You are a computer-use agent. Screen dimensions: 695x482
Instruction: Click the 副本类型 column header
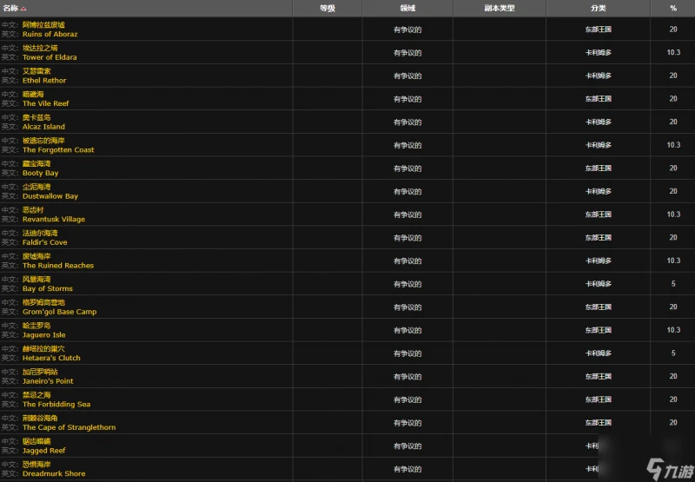pyautogui.click(x=499, y=8)
